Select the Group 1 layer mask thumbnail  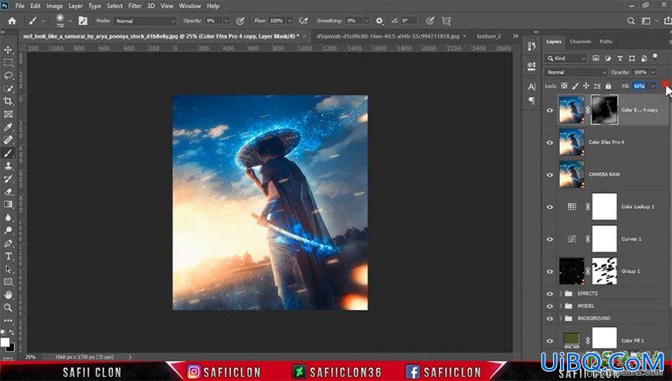coord(604,271)
